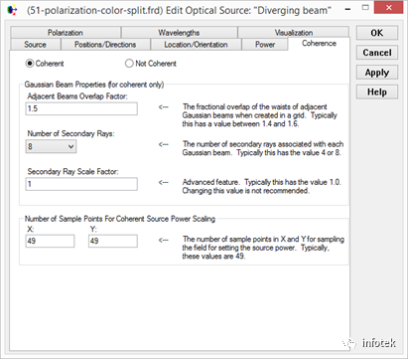Screen dimensions: 408x359
Task: Select the Coherence tab
Action: coord(319,44)
